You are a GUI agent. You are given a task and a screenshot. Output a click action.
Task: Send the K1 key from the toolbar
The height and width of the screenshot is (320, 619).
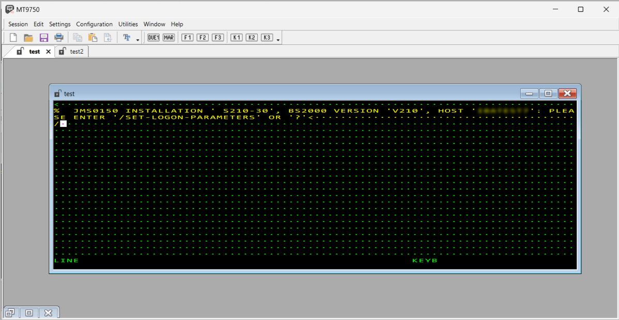pos(237,38)
